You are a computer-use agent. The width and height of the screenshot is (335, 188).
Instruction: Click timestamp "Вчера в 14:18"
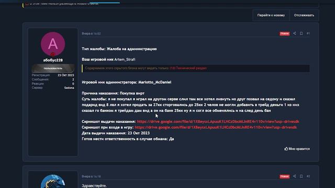[x=91, y=177]
